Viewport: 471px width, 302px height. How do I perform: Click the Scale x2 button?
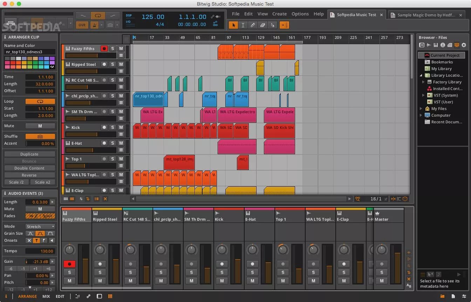click(42, 182)
